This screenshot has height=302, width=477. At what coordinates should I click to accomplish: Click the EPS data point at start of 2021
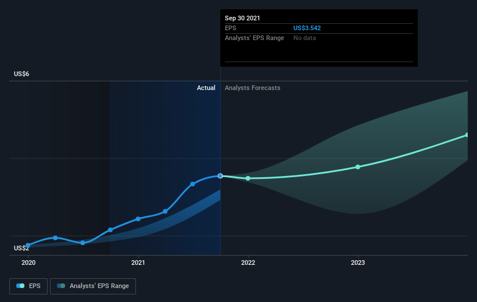138,219
